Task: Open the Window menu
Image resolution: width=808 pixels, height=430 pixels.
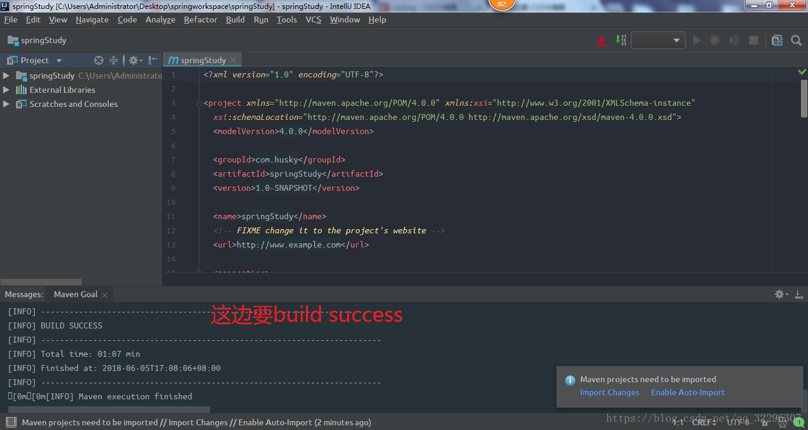Action: coord(345,19)
